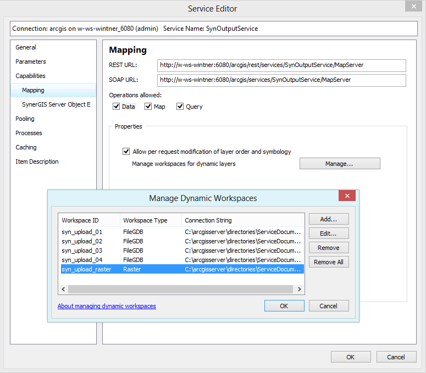Toggle the Query operation checkbox

[x=180, y=107]
